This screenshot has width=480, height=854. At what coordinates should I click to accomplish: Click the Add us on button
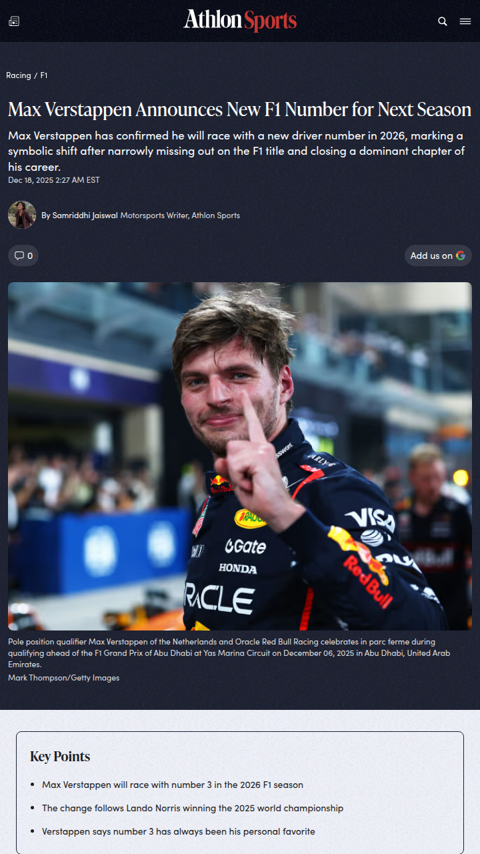click(x=438, y=256)
